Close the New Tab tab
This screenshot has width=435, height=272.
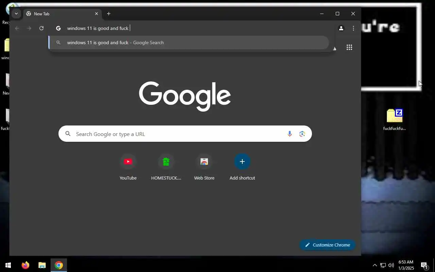(97, 14)
